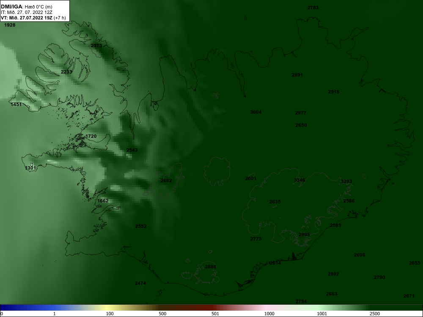Click the map value 2773
Screen dimensions: 423x317
tap(256, 238)
